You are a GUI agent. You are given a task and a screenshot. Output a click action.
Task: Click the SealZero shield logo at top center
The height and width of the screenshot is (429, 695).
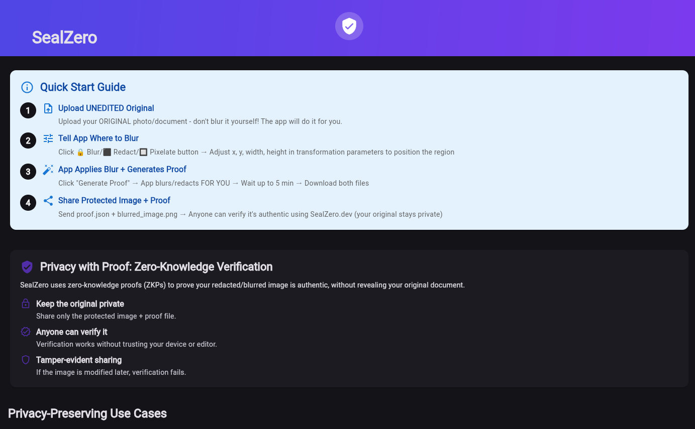349,26
